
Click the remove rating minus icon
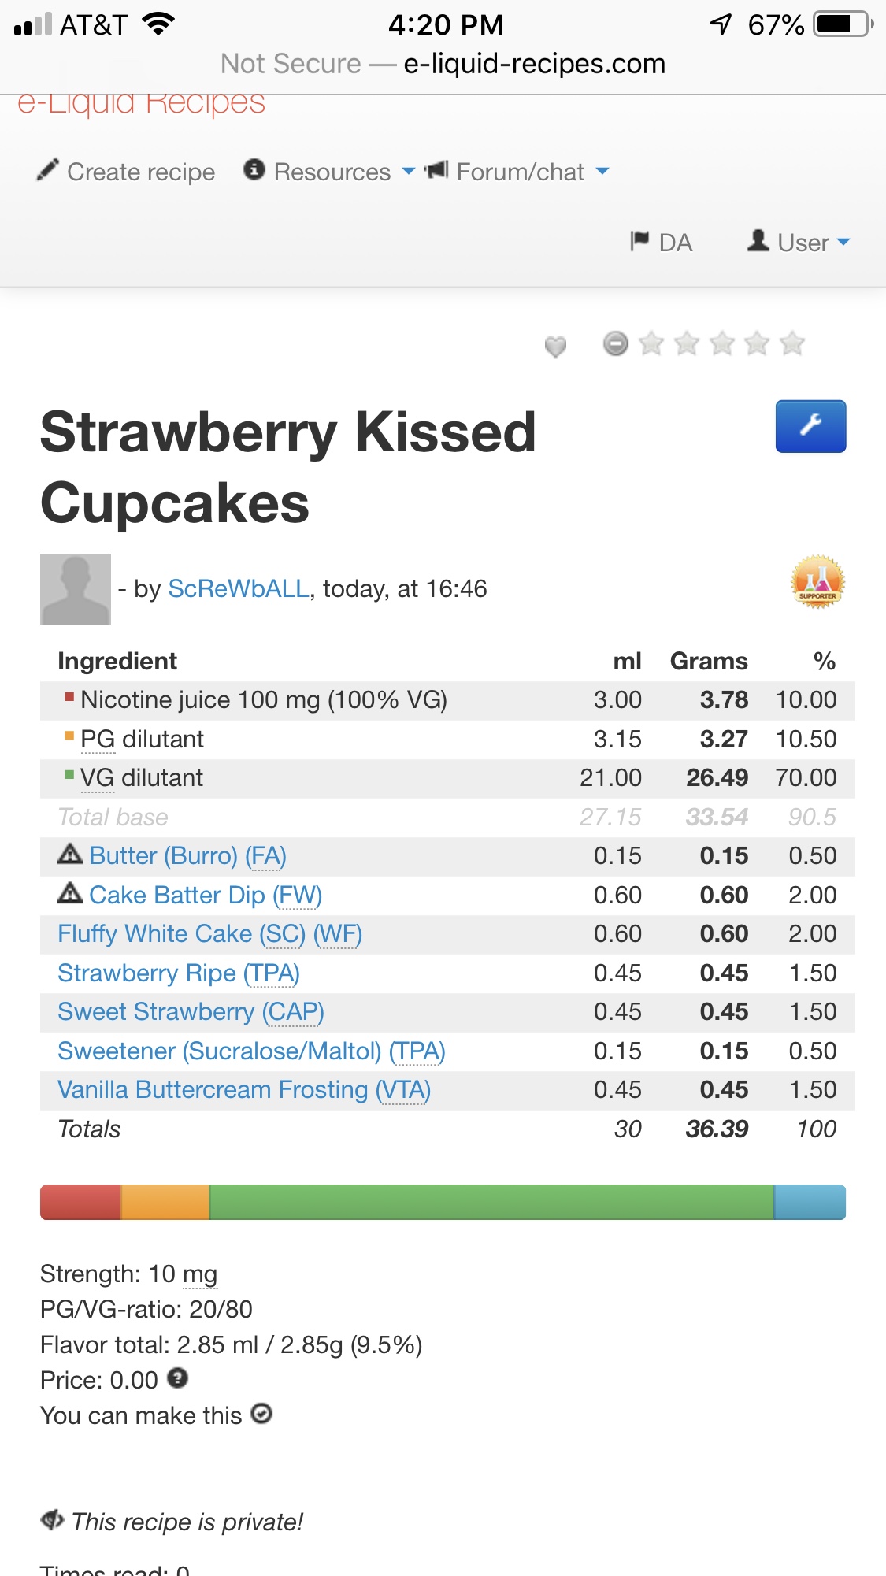(x=616, y=343)
